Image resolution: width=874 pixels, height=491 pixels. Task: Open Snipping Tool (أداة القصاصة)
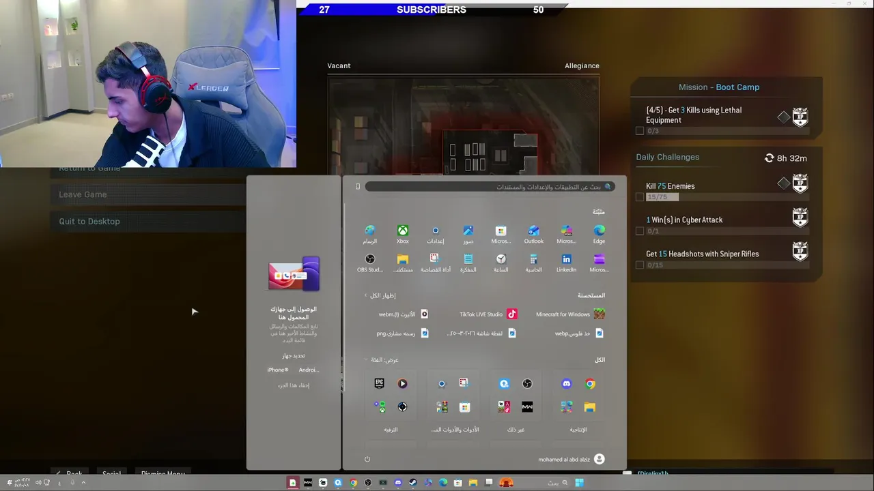(436, 263)
